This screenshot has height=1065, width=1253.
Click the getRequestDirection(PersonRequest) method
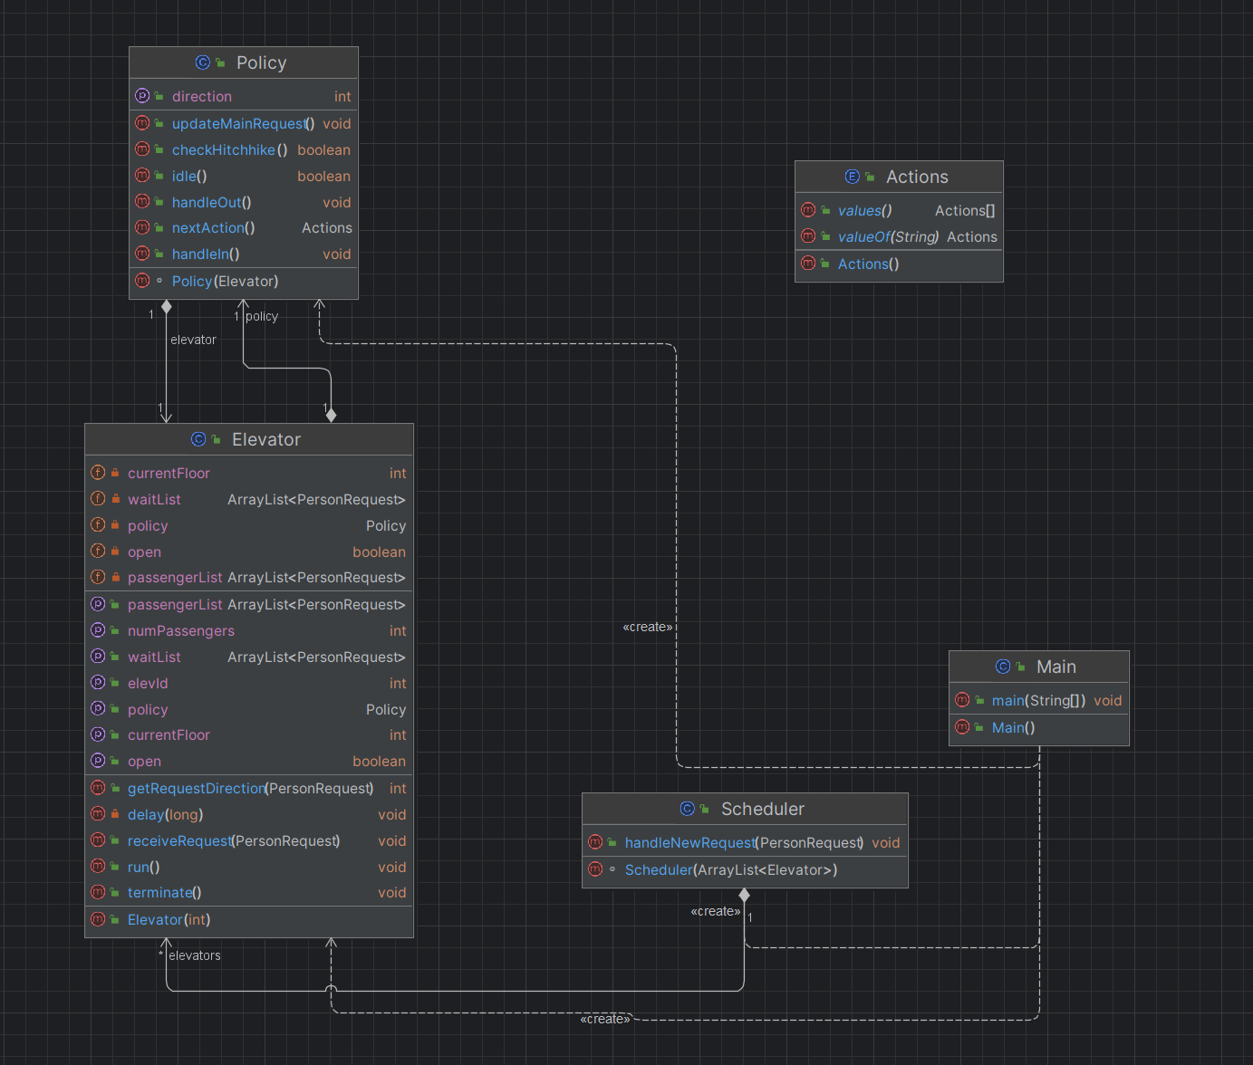point(249,789)
